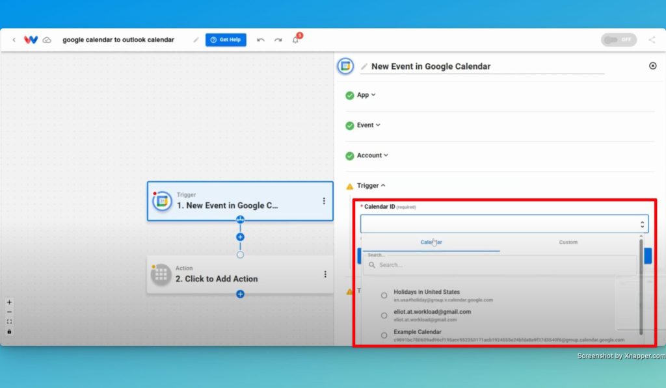Image resolution: width=666 pixels, height=388 pixels.
Task: Click the Workload W logo
Action: (31, 40)
